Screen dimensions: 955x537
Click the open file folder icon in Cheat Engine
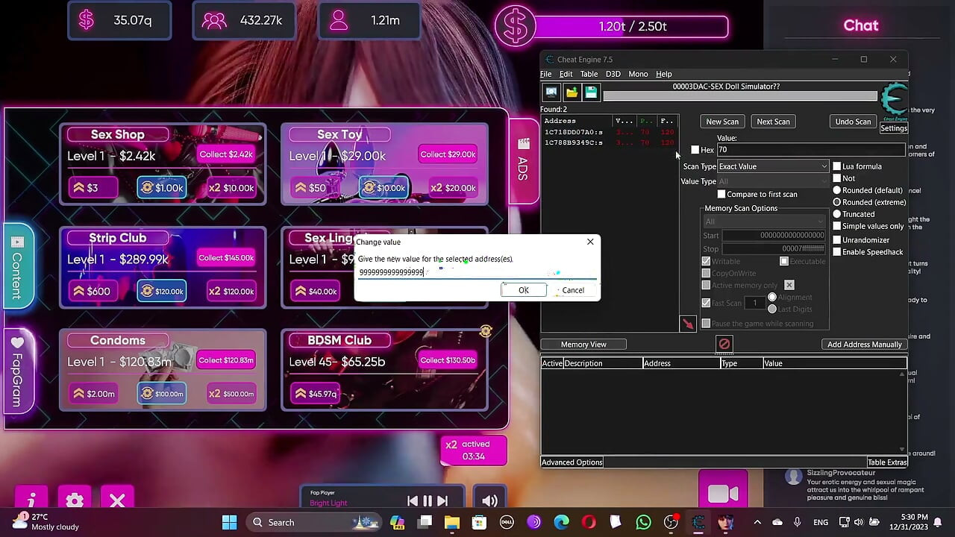pyautogui.click(x=572, y=92)
